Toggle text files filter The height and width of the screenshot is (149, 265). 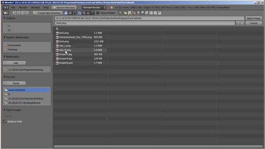(160, 13)
